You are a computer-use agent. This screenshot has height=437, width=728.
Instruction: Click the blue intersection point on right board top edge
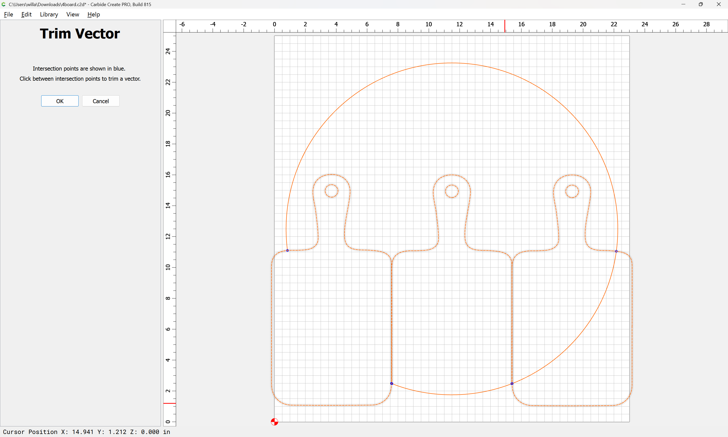click(x=616, y=251)
